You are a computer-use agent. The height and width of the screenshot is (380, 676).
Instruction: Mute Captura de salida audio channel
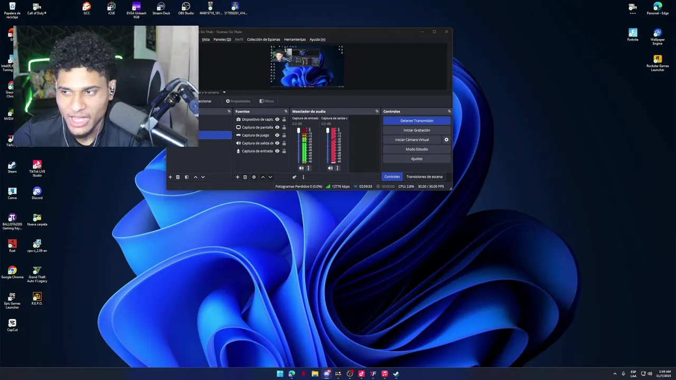pyautogui.click(x=330, y=168)
